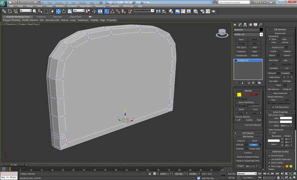Select Element sub-object level icon
The width and height of the screenshot is (297, 180).
pos(256,95)
